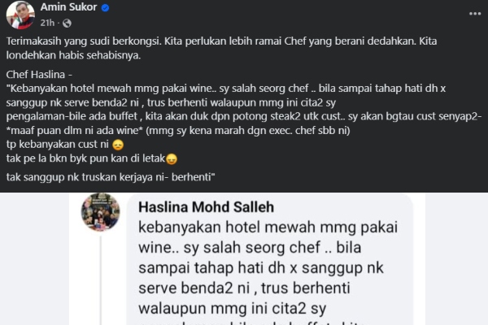
Task: Click the emoji after 'di letak'
Action: [172, 159]
